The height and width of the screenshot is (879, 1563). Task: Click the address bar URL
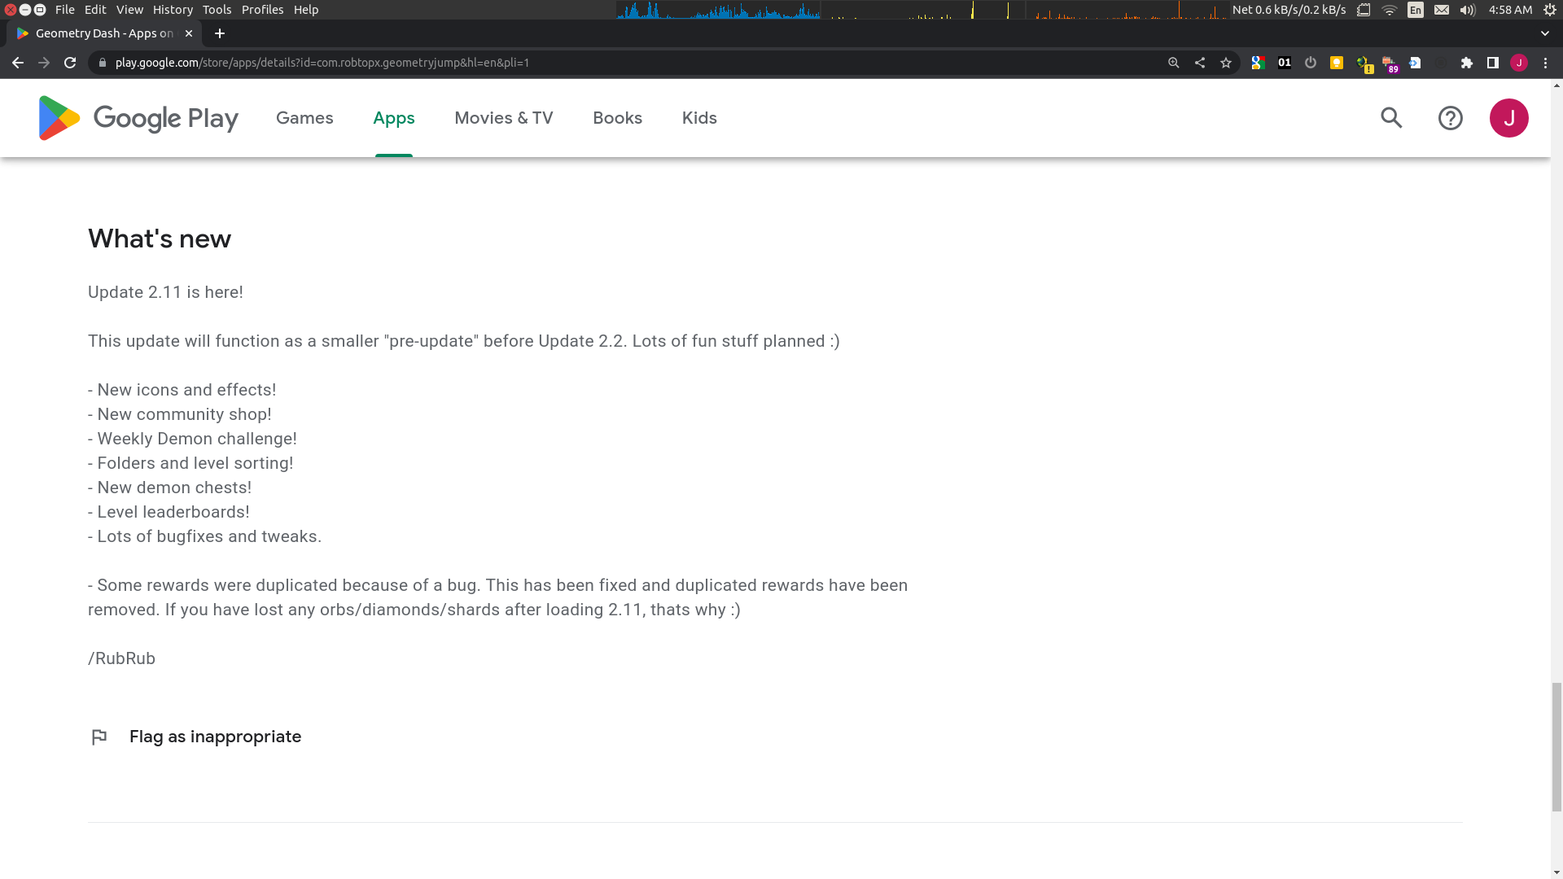[322, 63]
